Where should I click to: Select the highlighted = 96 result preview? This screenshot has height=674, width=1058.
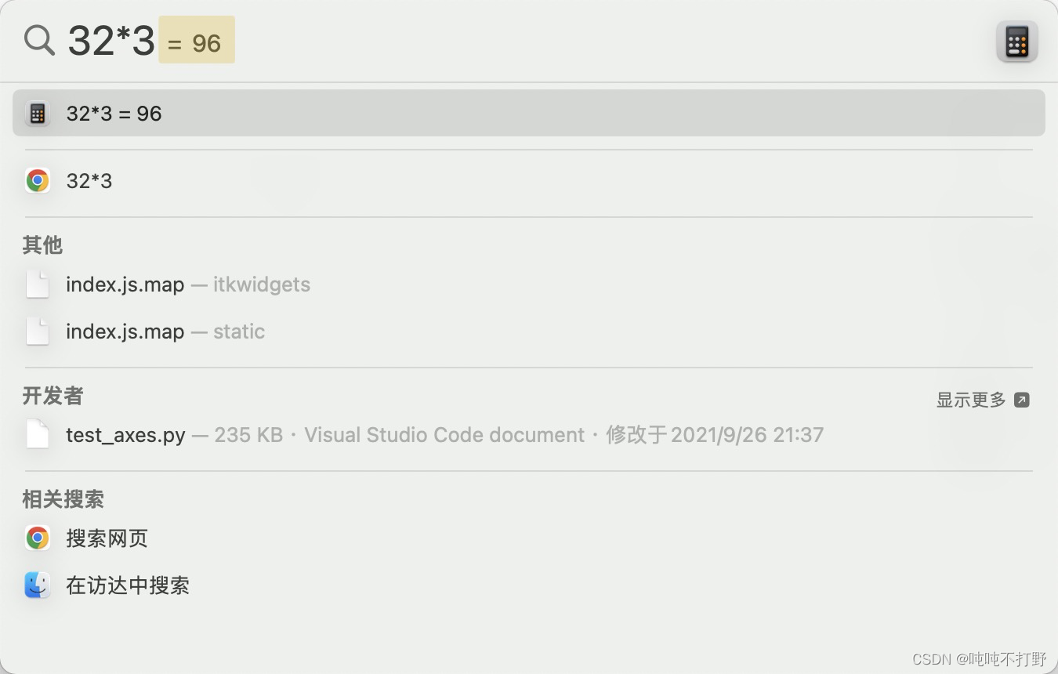point(197,40)
